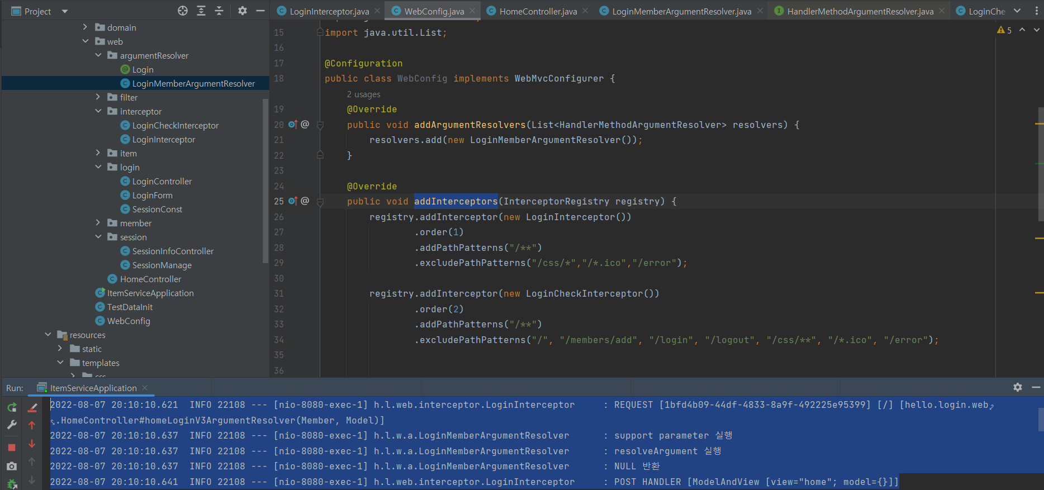Go to previous highlighted problem arrow
The width and height of the screenshot is (1044, 490).
[1022, 30]
